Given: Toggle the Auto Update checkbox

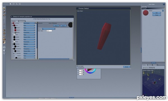Looking at the screenshot, I should tap(77, 66).
